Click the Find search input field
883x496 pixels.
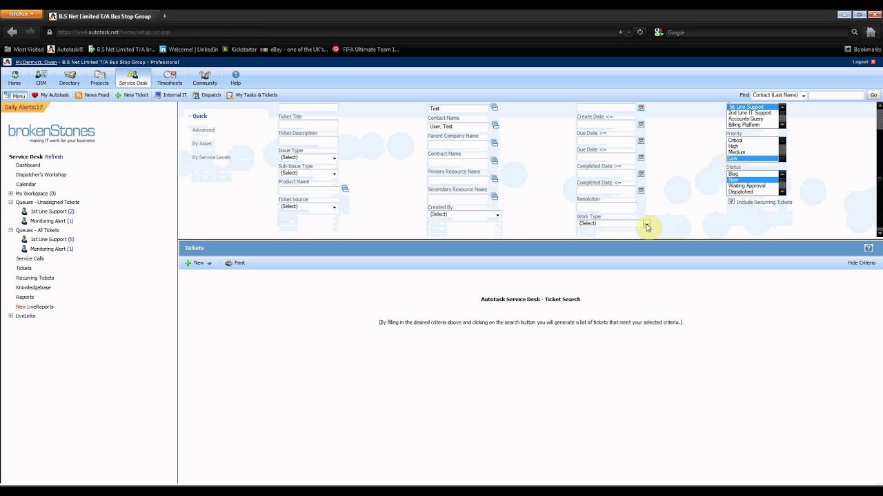[837, 95]
